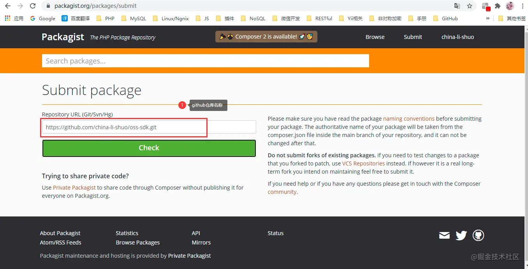
Task: Bookmark page with the star icon
Action: pyautogui.click(x=470, y=6)
